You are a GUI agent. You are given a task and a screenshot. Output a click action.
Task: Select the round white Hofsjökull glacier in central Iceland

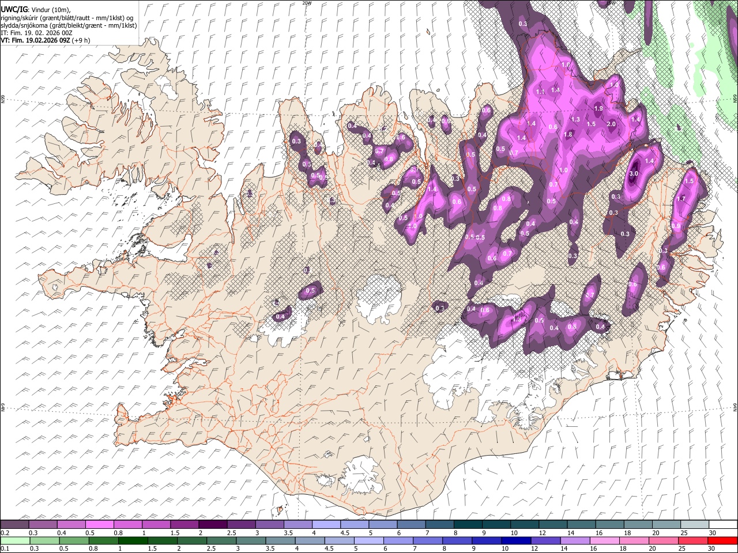tap(379, 298)
